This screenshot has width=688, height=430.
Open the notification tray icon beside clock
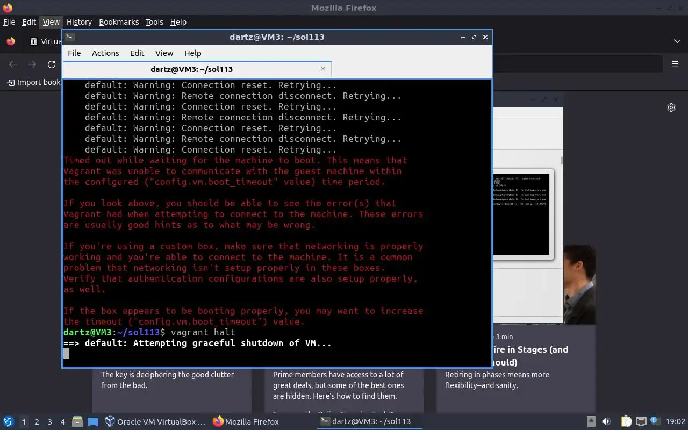click(655, 421)
